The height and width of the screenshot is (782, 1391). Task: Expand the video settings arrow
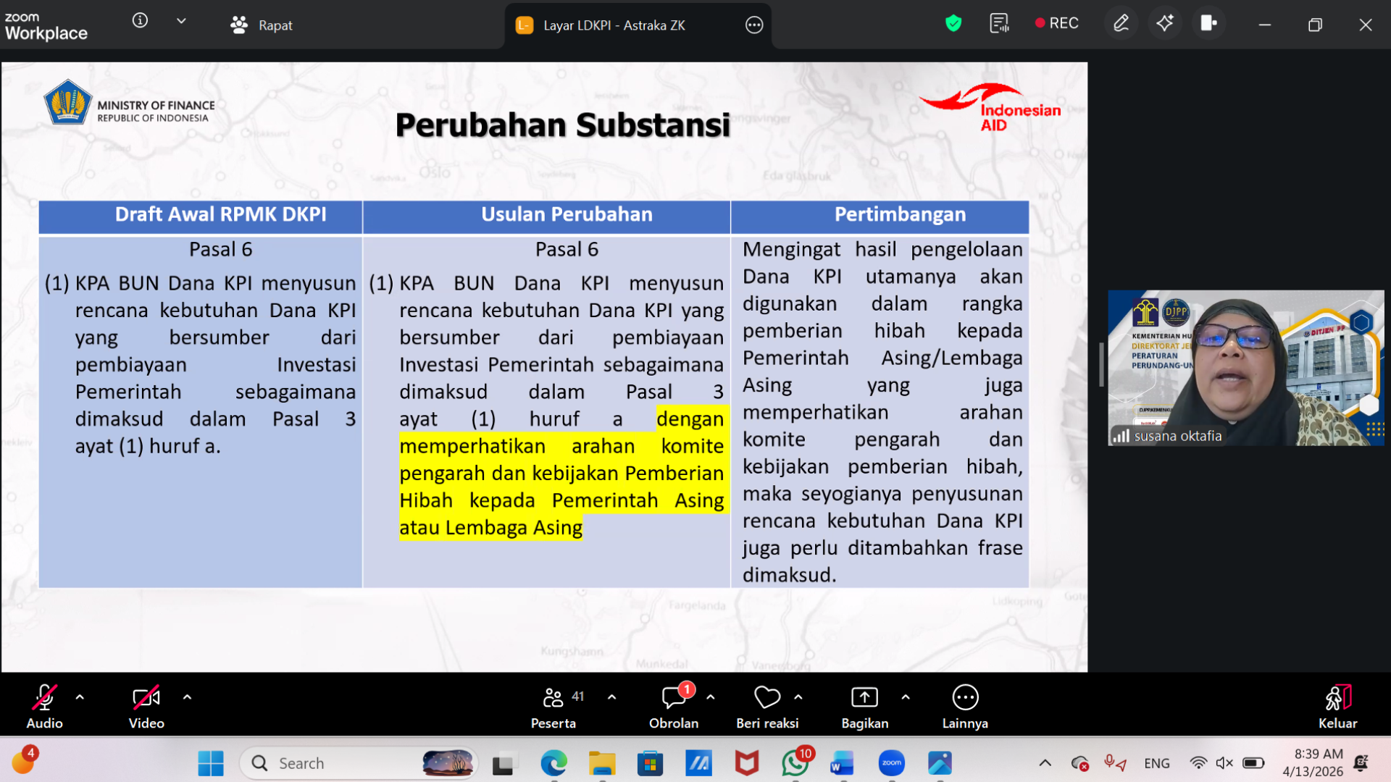[187, 697]
